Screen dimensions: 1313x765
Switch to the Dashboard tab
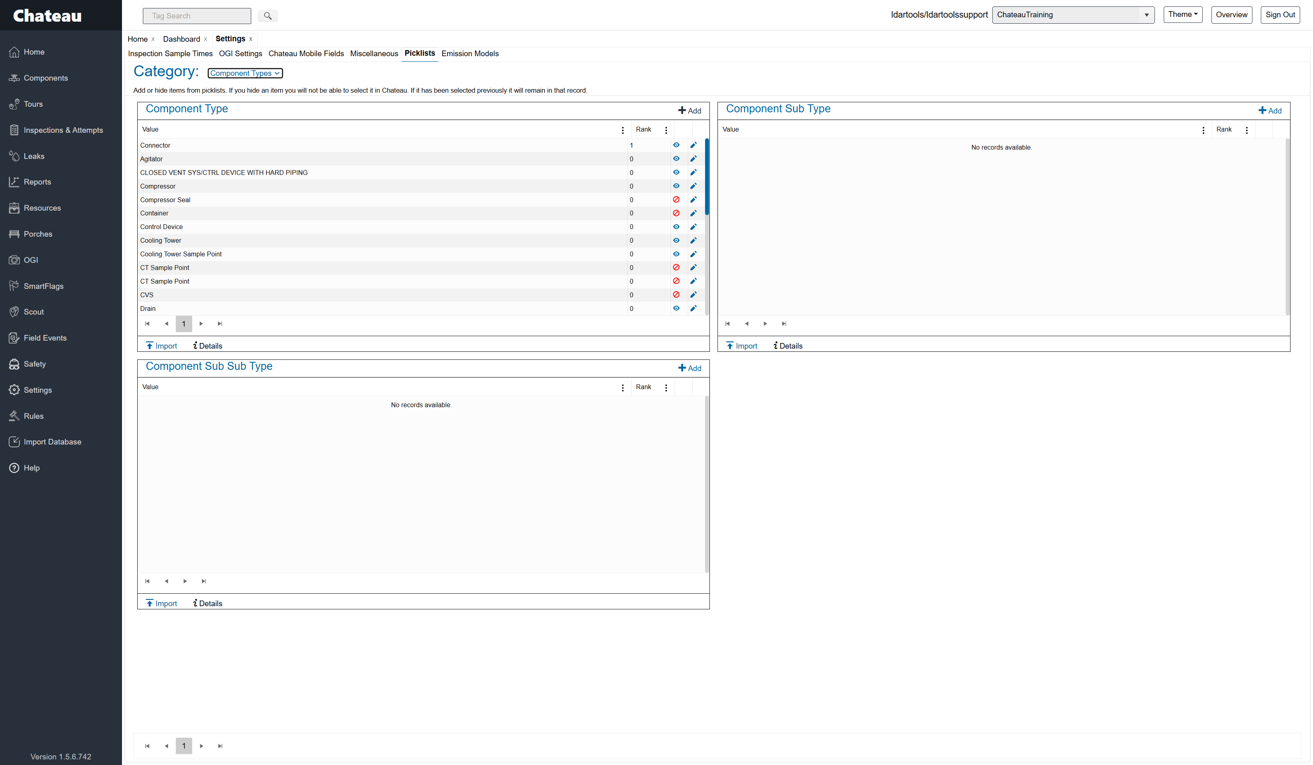coord(181,39)
